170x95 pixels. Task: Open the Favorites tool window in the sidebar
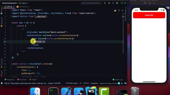(x=2, y=63)
